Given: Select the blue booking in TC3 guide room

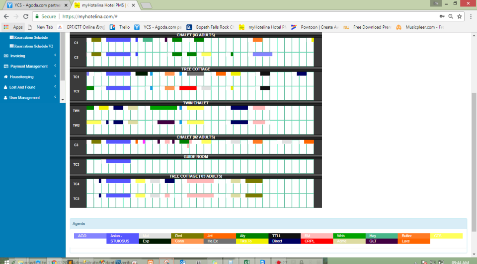Looking at the screenshot, I should (118, 161).
